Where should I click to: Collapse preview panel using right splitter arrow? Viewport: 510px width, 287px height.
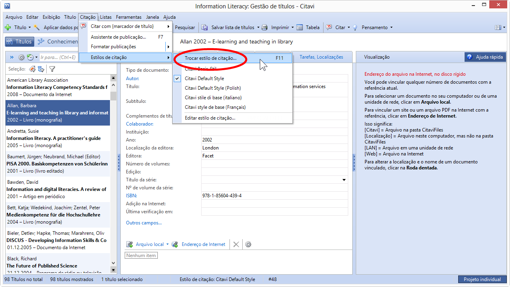point(354,163)
